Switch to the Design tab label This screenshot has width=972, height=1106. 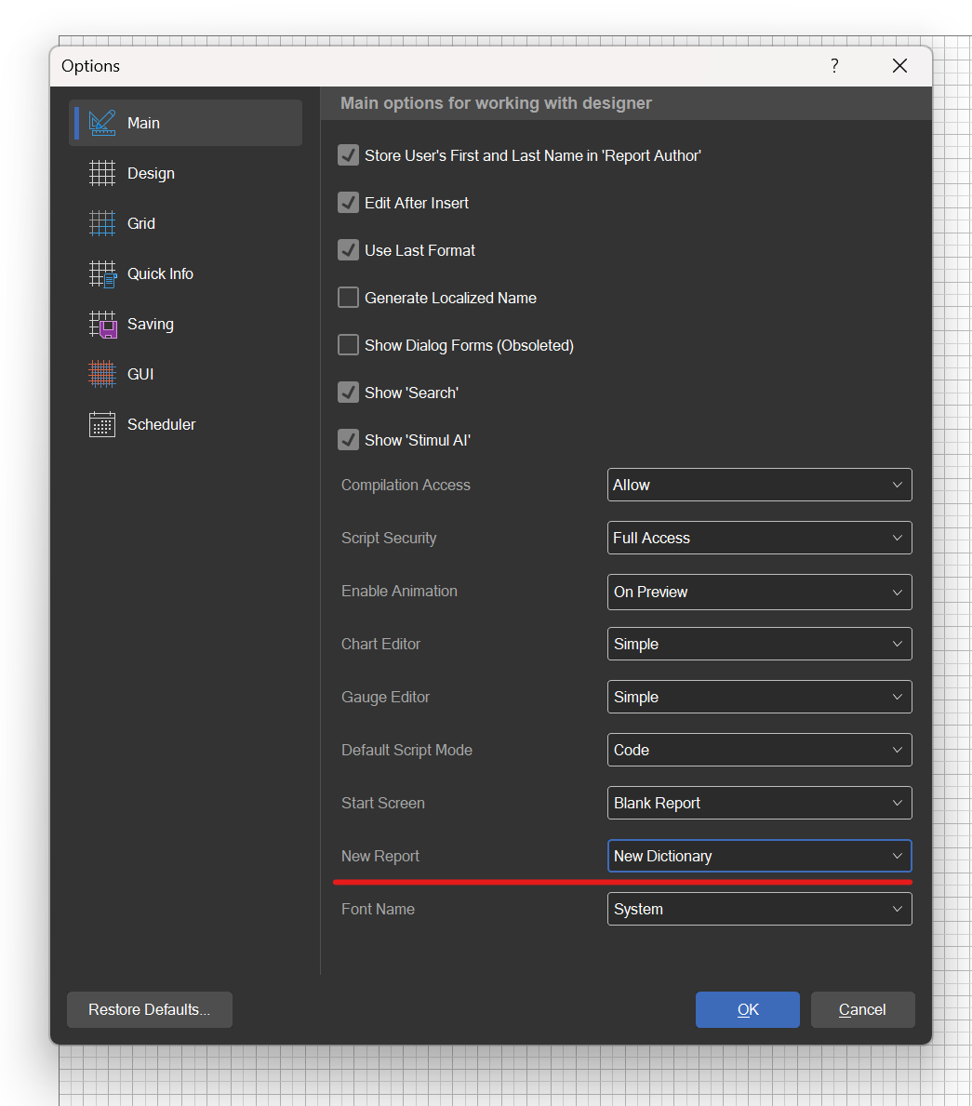point(151,174)
